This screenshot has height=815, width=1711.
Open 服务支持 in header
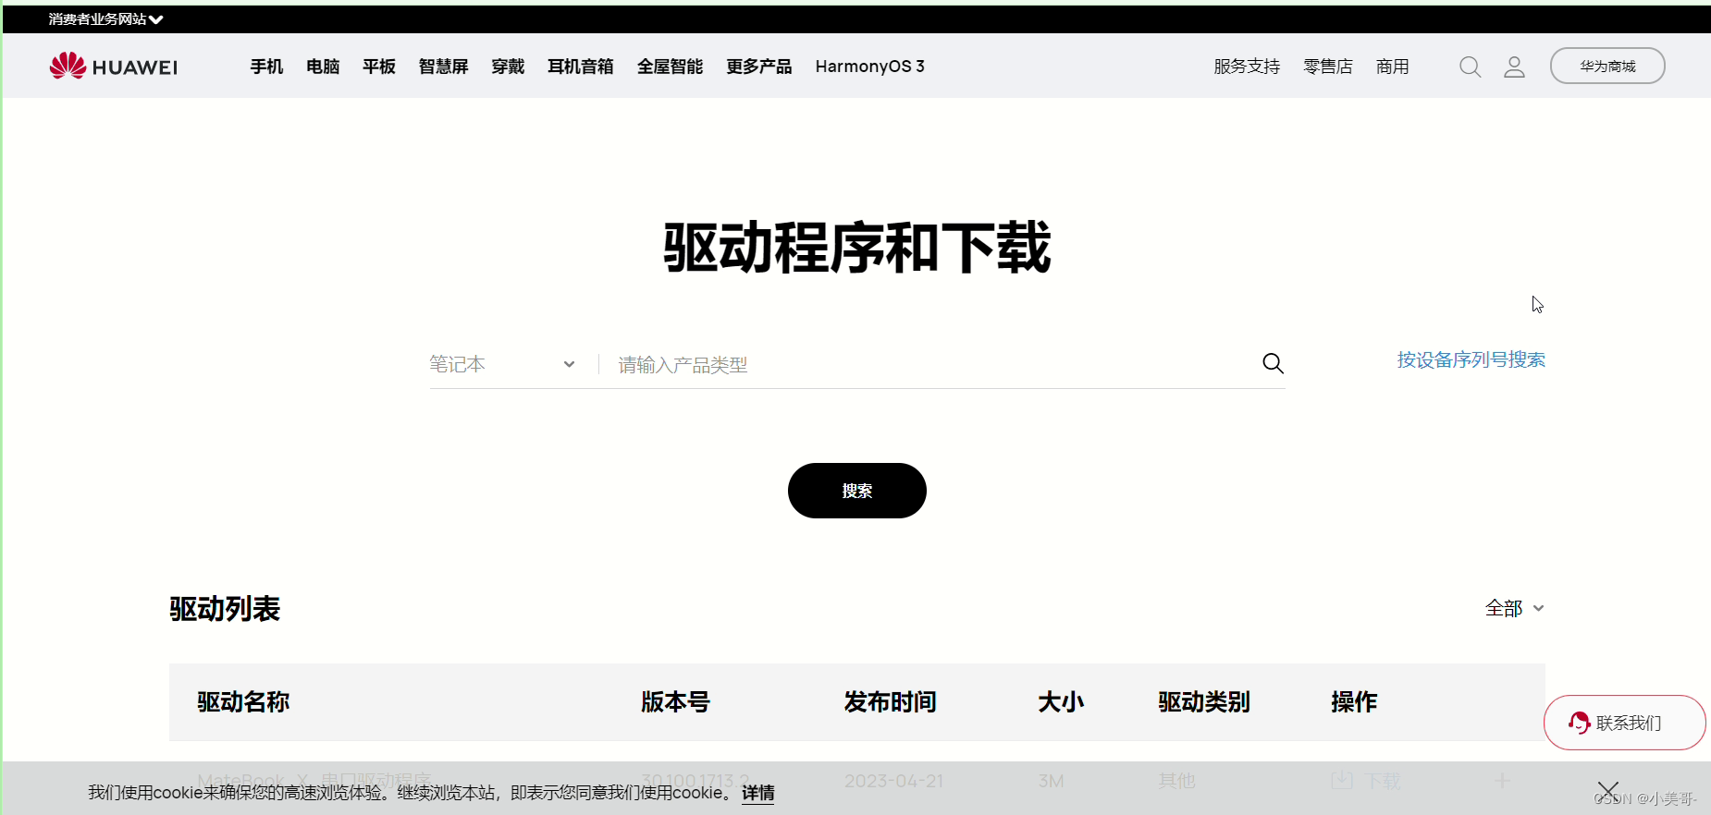point(1247,67)
